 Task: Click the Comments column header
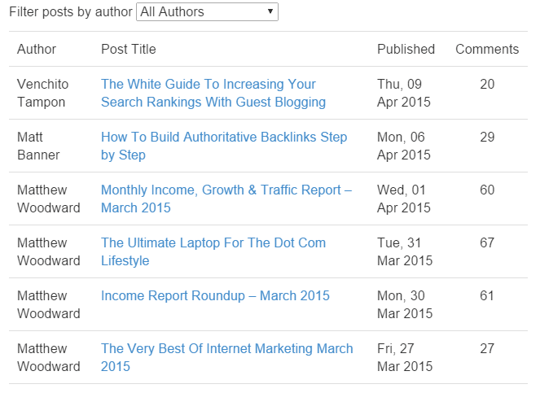click(487, 49)
